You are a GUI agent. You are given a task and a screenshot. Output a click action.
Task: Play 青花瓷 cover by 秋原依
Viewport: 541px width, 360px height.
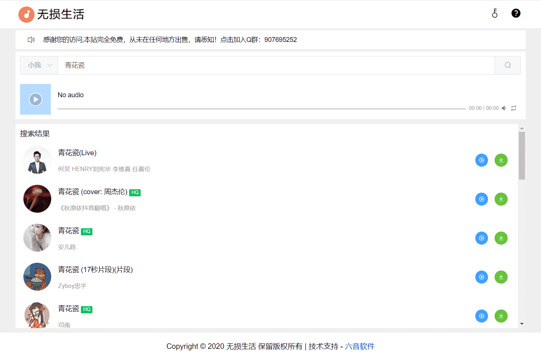[482, 199]
